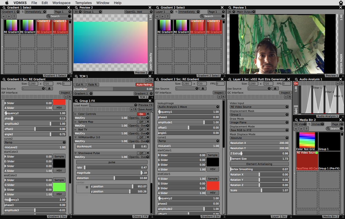Click plus button in Audio Analysis 1 panel
345x219 pixels.
click(x=338, y=83)
